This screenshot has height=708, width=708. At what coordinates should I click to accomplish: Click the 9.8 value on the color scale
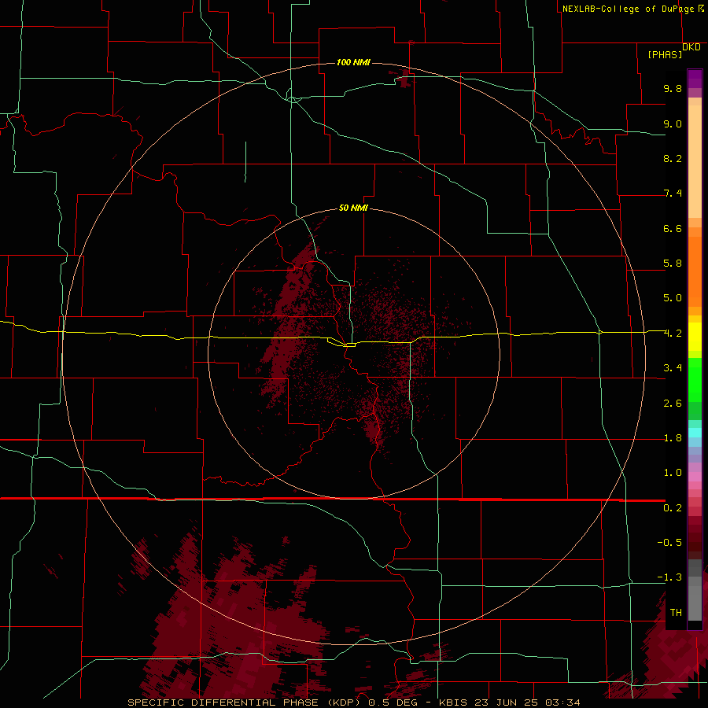(673, 88)
